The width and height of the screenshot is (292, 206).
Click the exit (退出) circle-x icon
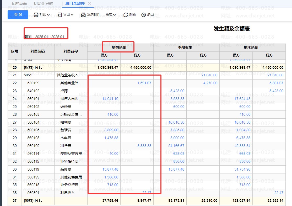pos(143,15)
